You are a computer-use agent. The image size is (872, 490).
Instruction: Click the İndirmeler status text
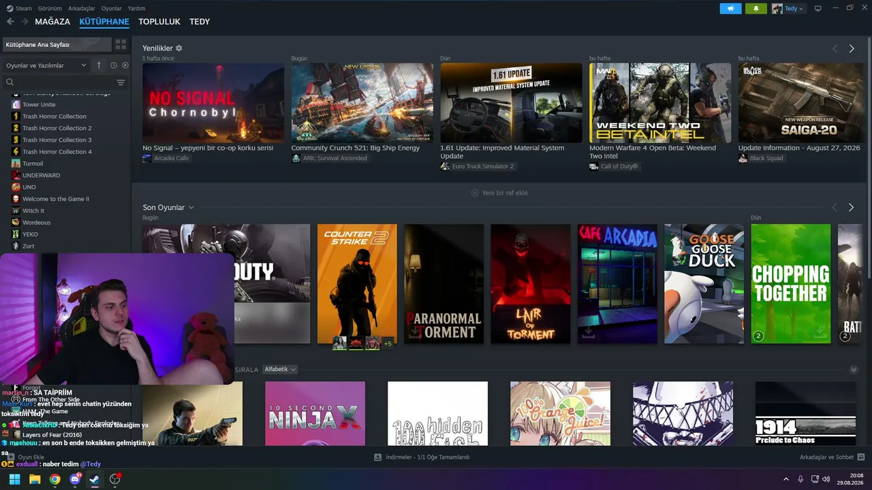[428, 457]
